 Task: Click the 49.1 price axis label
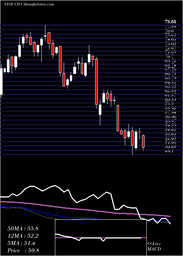(169, 151)
